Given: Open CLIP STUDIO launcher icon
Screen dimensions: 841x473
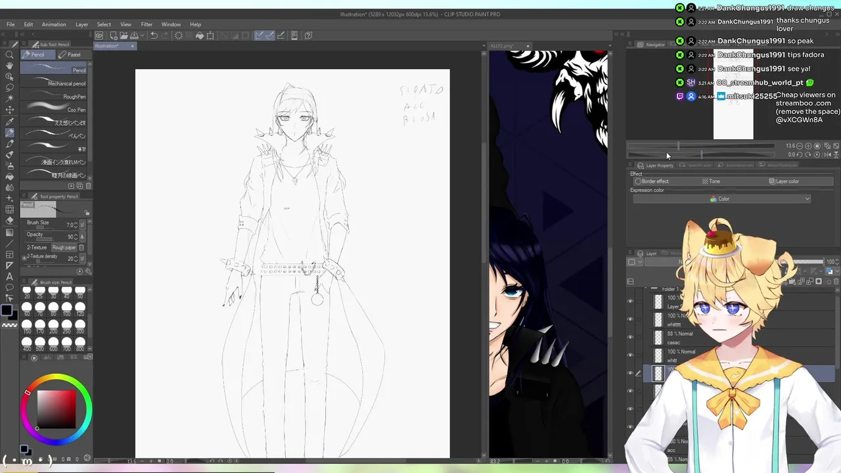Looking at the screenshot, I should 99,35.
